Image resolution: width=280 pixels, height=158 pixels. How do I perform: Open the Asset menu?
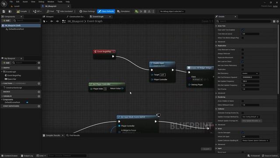(25, 2)
